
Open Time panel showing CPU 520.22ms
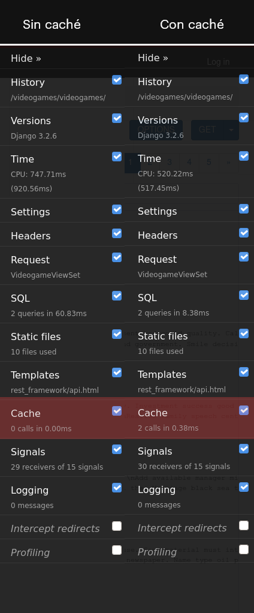[x=149, y=158]
